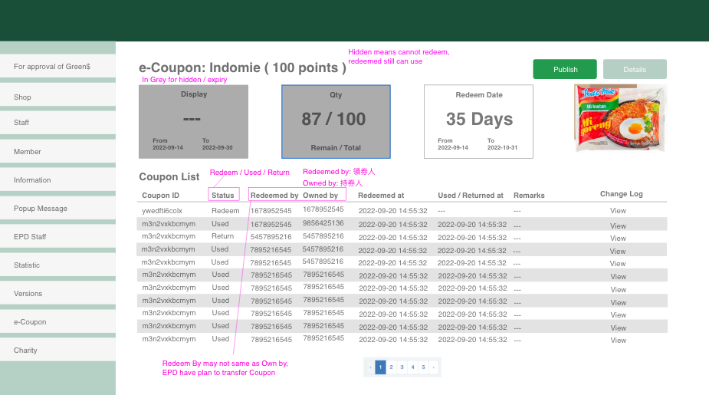Click the Redeem Date 35 Days card

click(x=478, y=121)
